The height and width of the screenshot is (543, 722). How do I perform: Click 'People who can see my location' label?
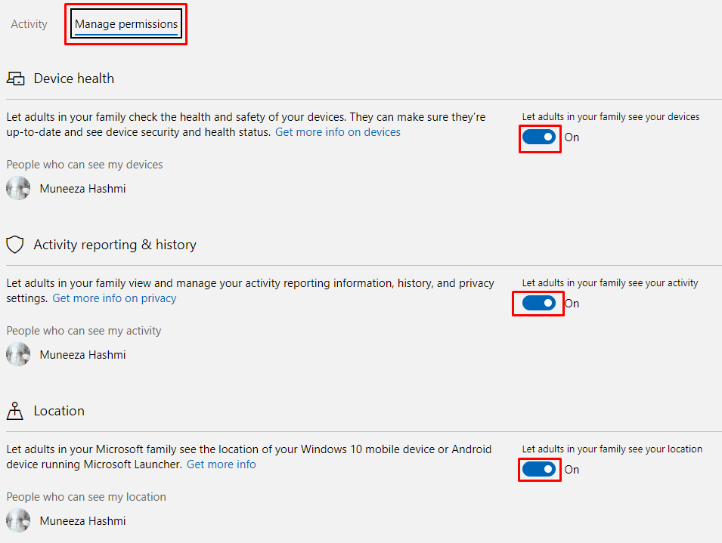click(x=86, y=497)
